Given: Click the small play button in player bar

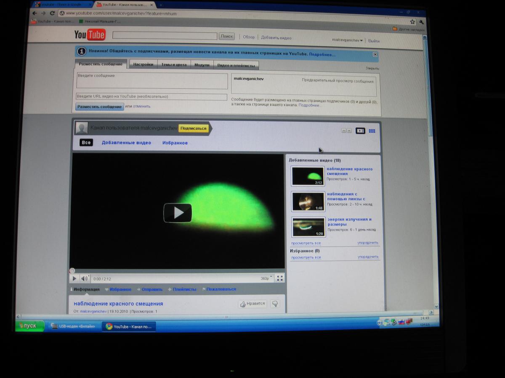Looking at the screenshot, I should coord(74,278).
